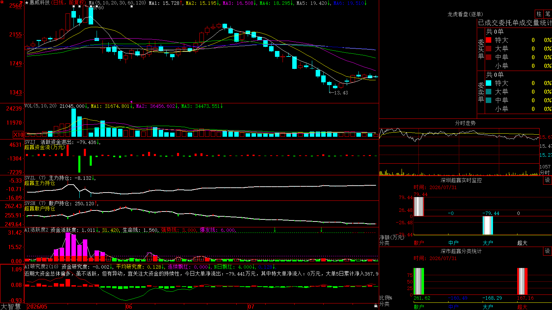Click the 大户 bar in 深圳超赢实时监控 chart
Viewport: 552px width, 310px height.
pyautogui.click(x=488, y=225)
